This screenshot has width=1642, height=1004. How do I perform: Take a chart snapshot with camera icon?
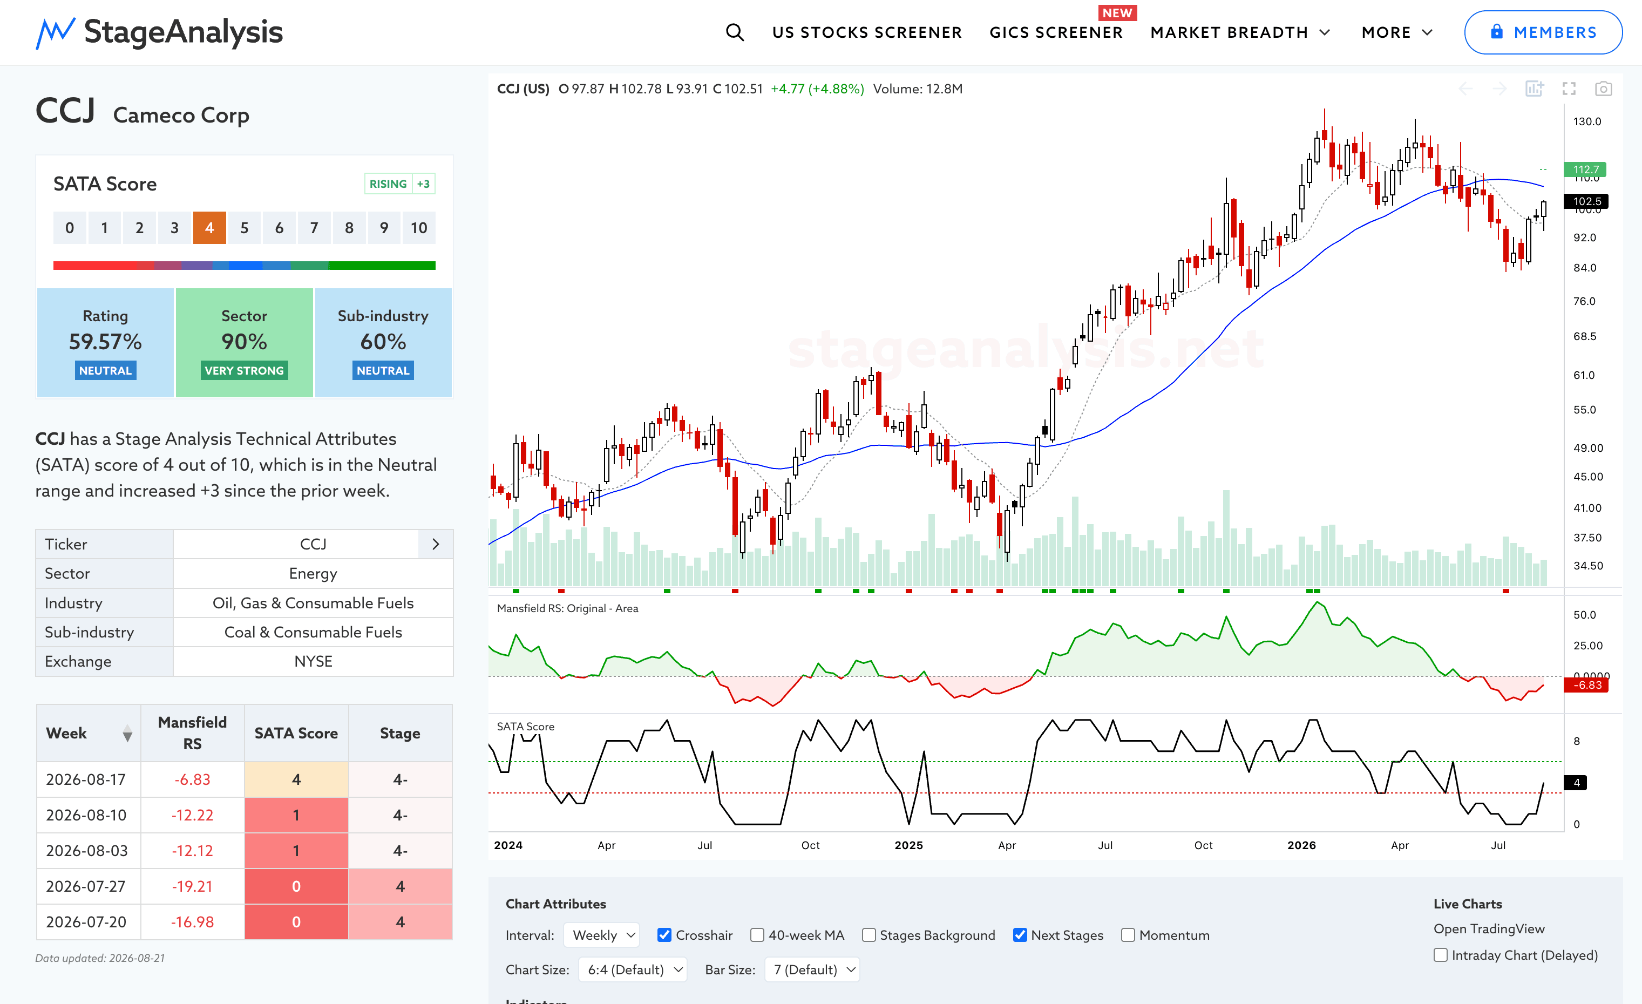(1603, 89)
